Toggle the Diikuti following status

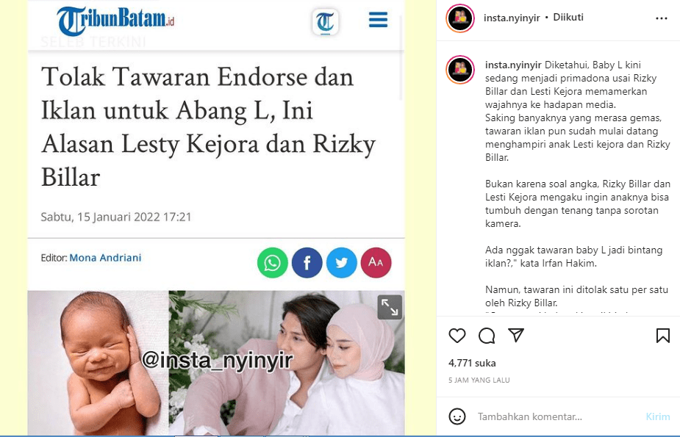point(568,18)
